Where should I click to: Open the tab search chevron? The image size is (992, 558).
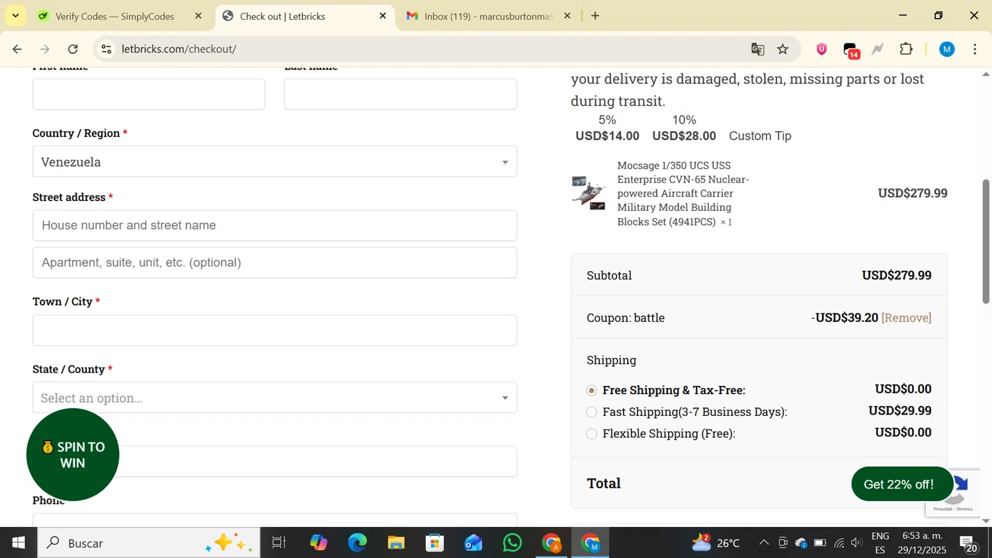pyautogui.click(x=15, y=15)
